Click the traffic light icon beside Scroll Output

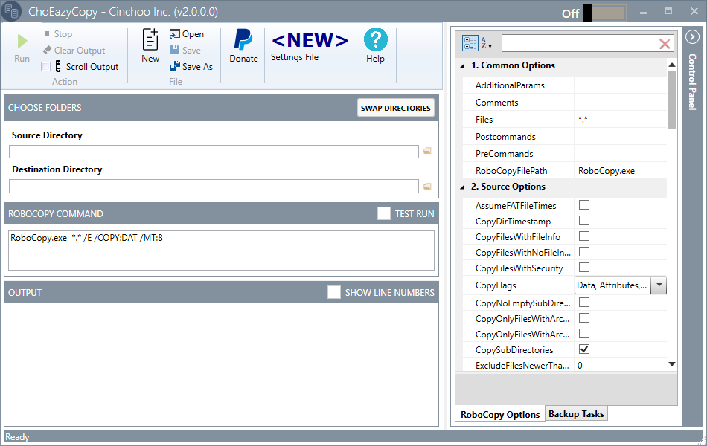click(58, 66)
